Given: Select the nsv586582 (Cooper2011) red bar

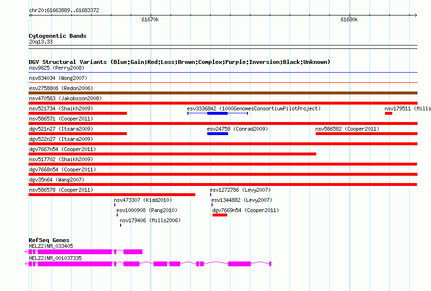Looking at the screenshot, I should pos(367,134).
